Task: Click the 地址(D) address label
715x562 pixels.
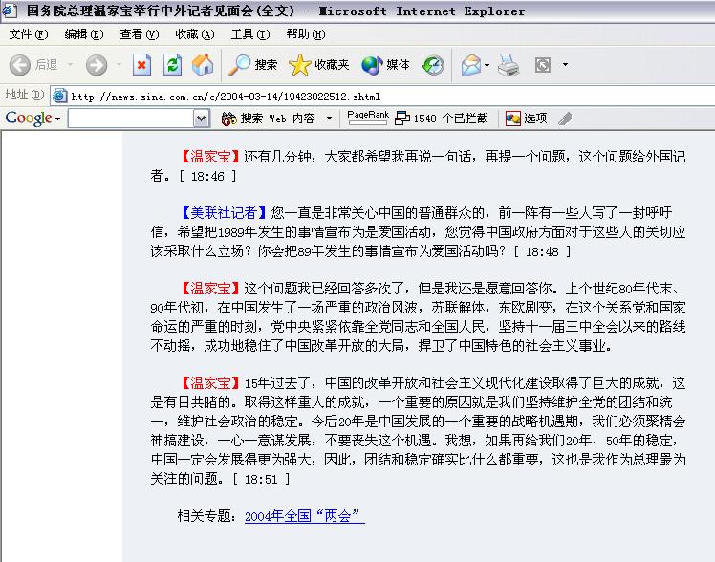Action: [x=25, y=95]
